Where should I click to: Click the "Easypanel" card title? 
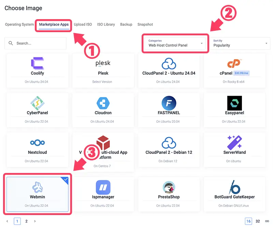coord(234,113)
